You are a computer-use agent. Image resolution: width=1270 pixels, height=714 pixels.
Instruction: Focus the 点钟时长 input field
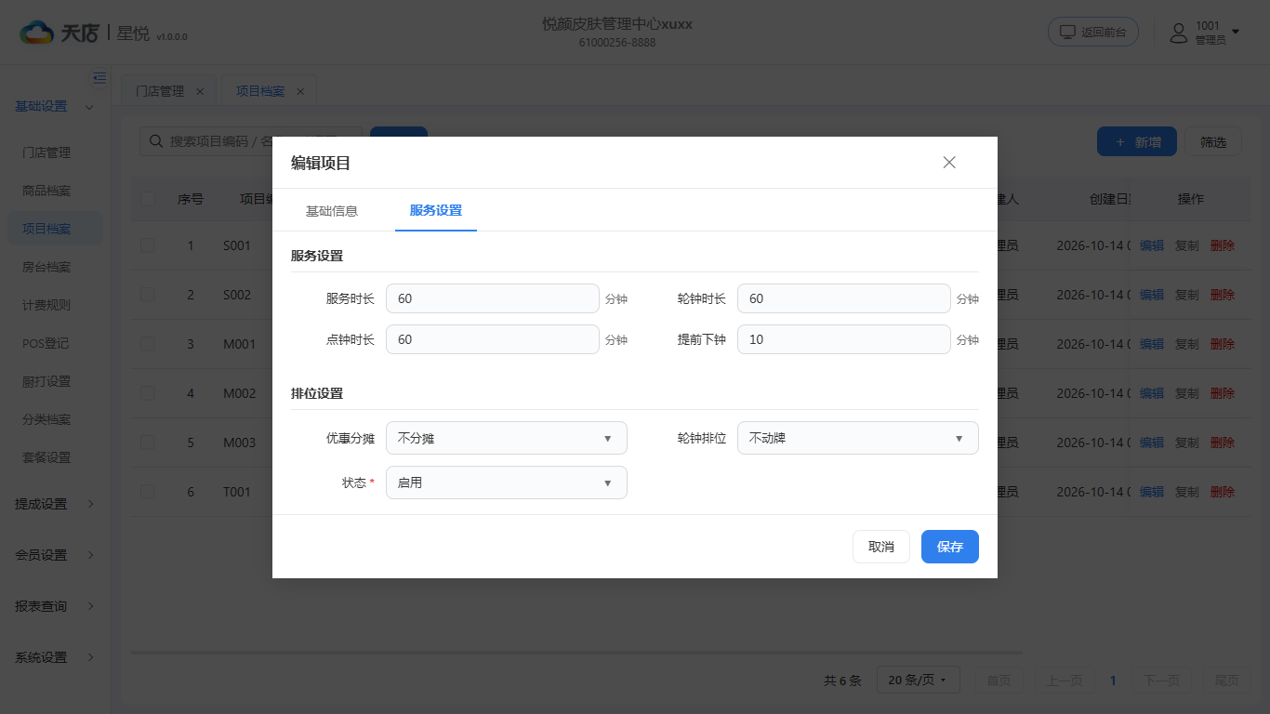point(493,339)
